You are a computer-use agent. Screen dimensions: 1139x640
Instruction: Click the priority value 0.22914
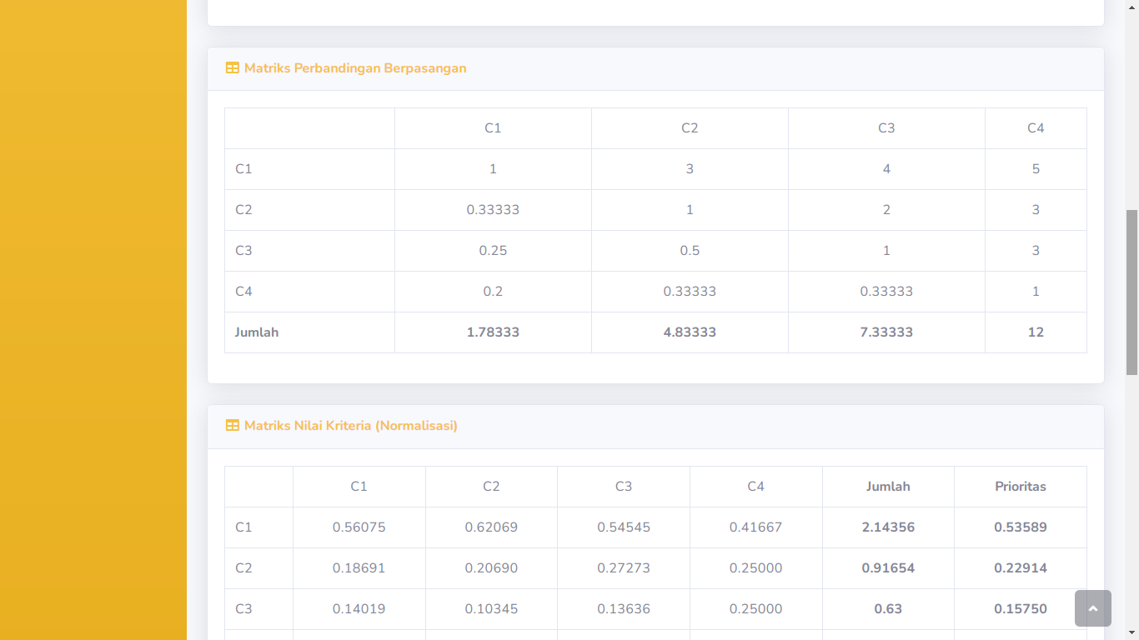click(1021, 568)
